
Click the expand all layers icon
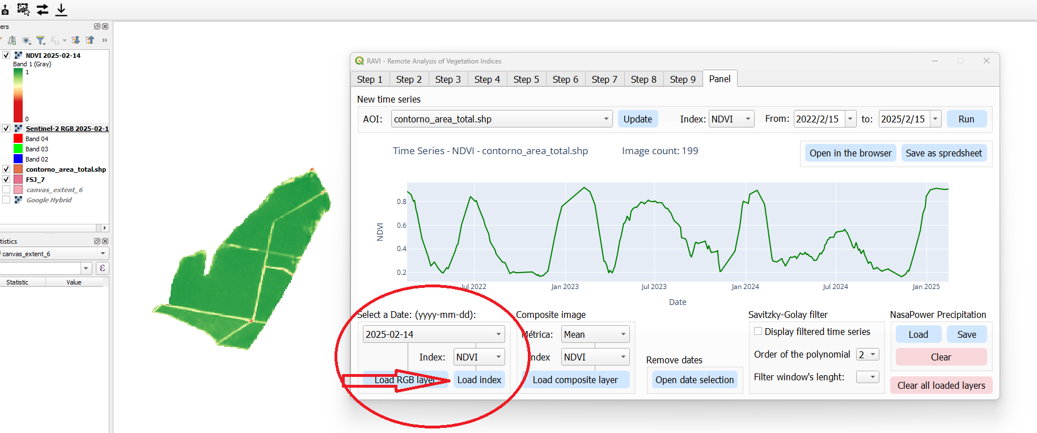tap(75, 40)
